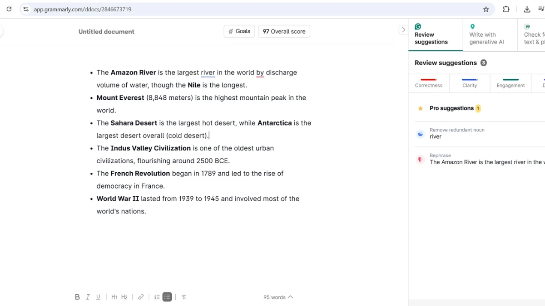
Task: Click the bold word Antarctica
Action: pos(275,123)
